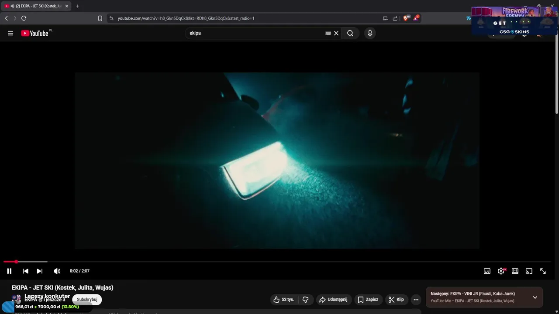Open the player settings gear

(501, 271)
